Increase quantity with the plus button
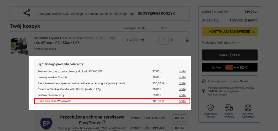This screenshot has height=131, width=278. [171, 40]
